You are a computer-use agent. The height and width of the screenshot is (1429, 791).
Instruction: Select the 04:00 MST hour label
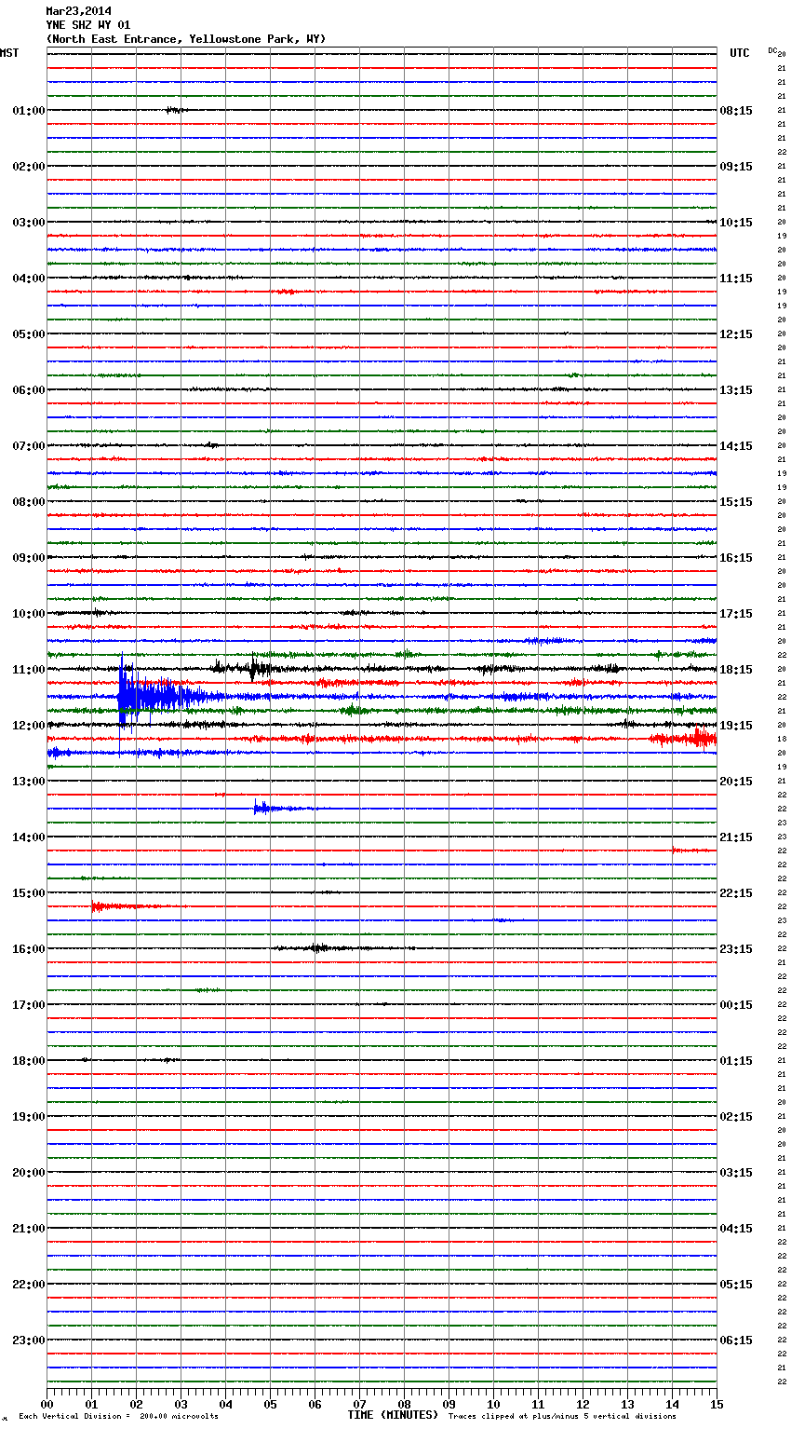[28, 279]
